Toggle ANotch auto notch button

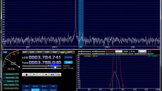click(x=53, y=90)
